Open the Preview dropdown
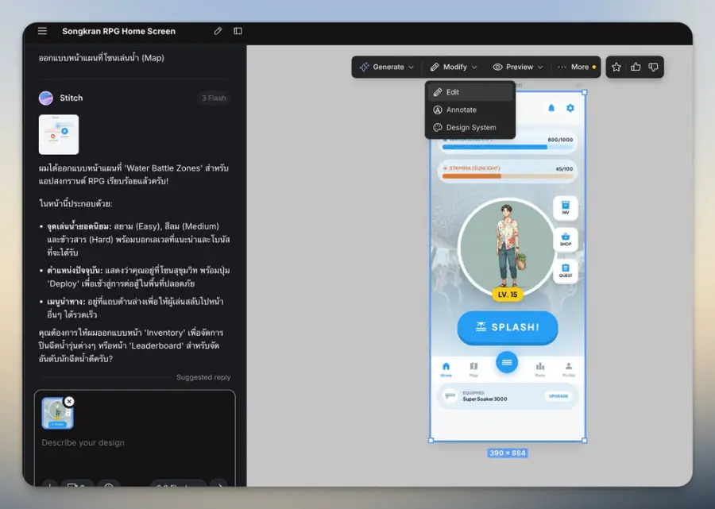Image resolution: width=715 pixels, height=509 pixels. (517, 67)
